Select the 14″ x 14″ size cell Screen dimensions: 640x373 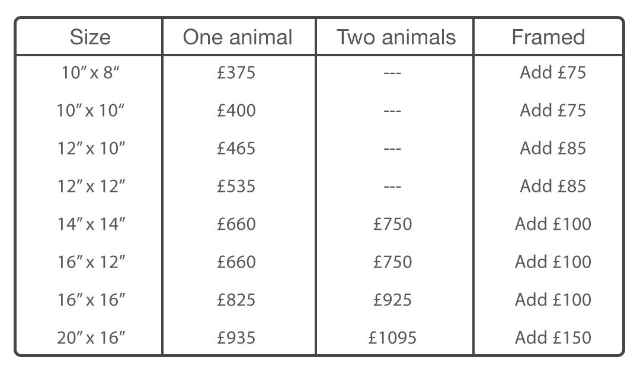tap(91, 224)
